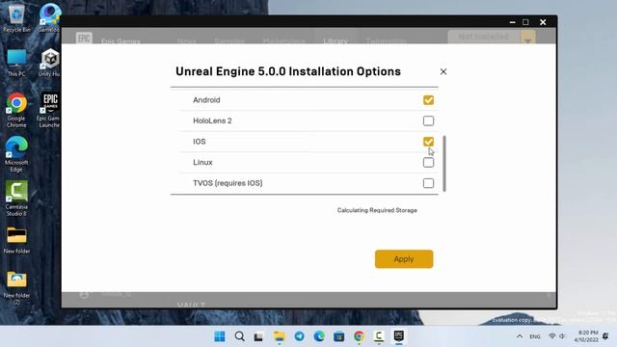Open Microsoft Edge from taskbar
This screenshot has height=347, width=617.
tap(319, 336)
